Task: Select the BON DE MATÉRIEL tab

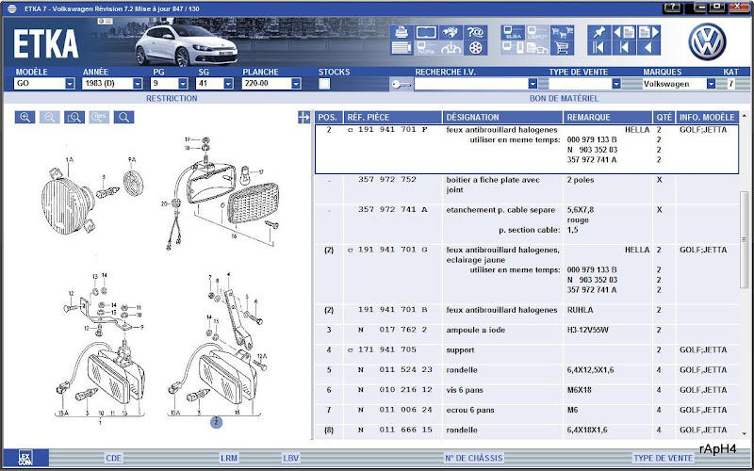Action: 564,99
